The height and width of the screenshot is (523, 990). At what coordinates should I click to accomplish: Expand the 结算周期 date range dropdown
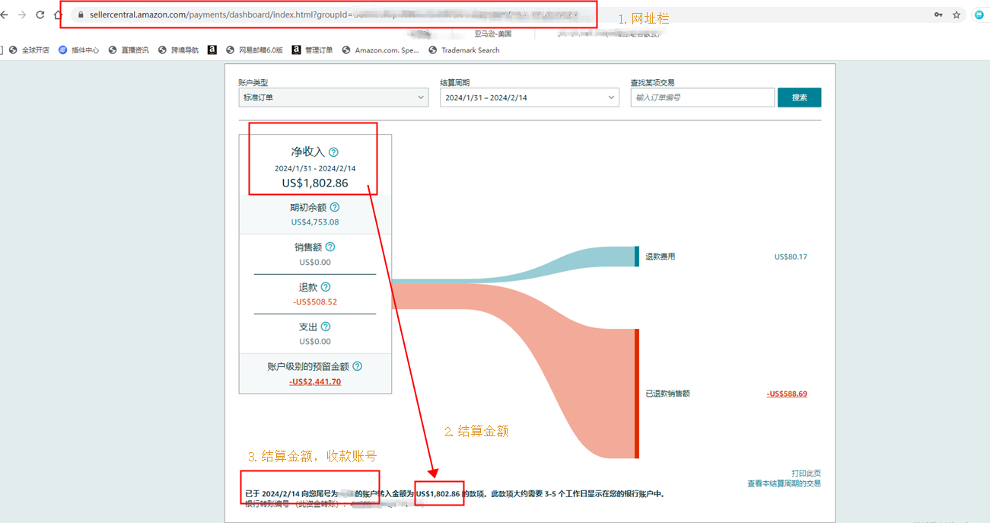click(529, 97)
